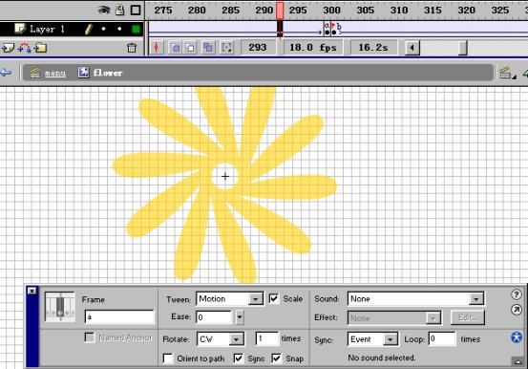Open the Sync dropdown showing Event
528x369 pixels.
click(x=372, y=339)
